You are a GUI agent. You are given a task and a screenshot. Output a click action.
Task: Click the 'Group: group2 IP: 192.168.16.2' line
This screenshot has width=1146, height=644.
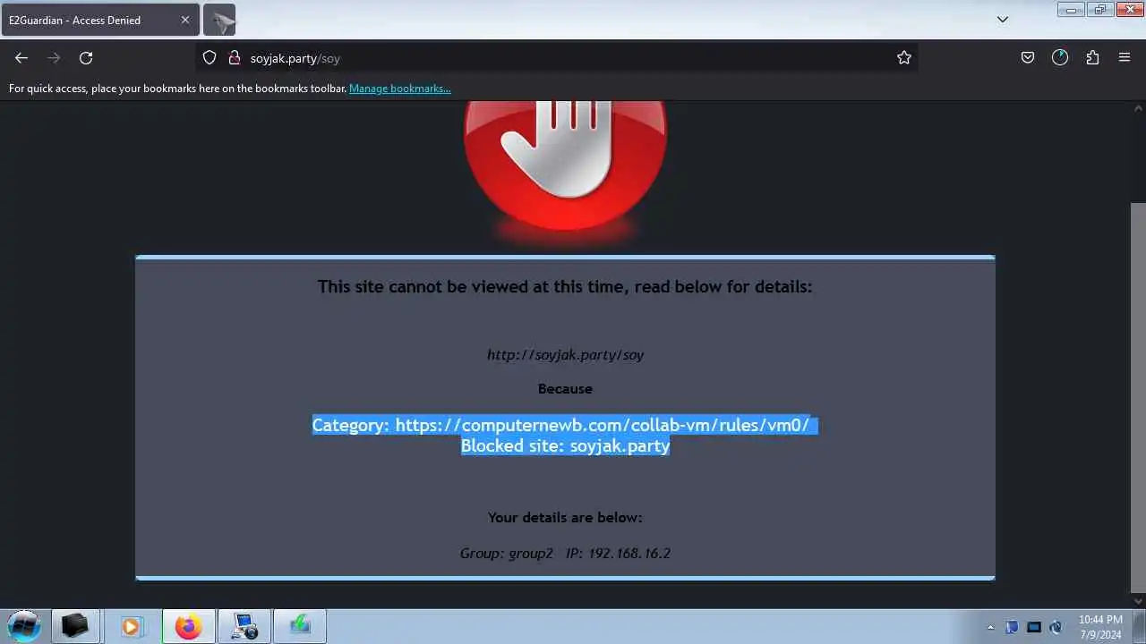[x=565, y=554]
